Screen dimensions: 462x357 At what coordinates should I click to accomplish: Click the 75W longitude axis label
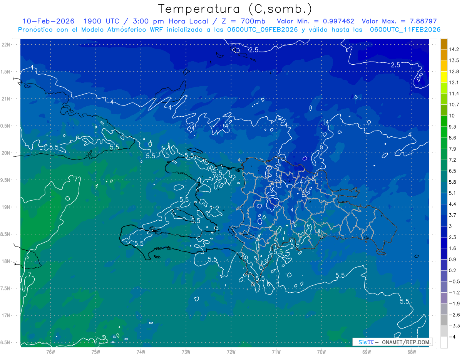pos(96,351)
